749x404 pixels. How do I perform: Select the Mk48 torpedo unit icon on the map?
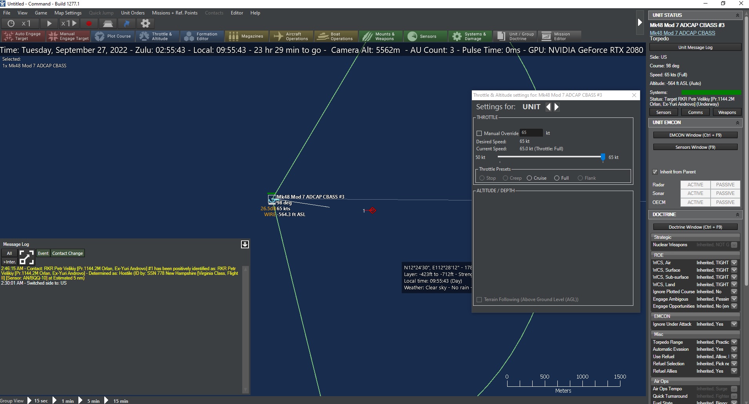[x=272, y=200]
